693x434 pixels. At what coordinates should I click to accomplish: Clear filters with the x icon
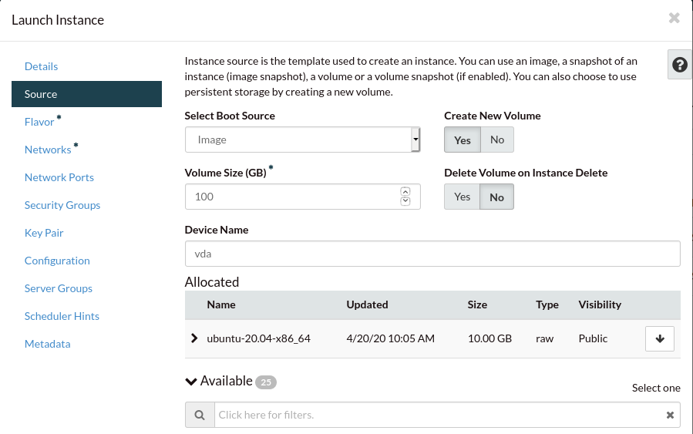coord(670,415)
